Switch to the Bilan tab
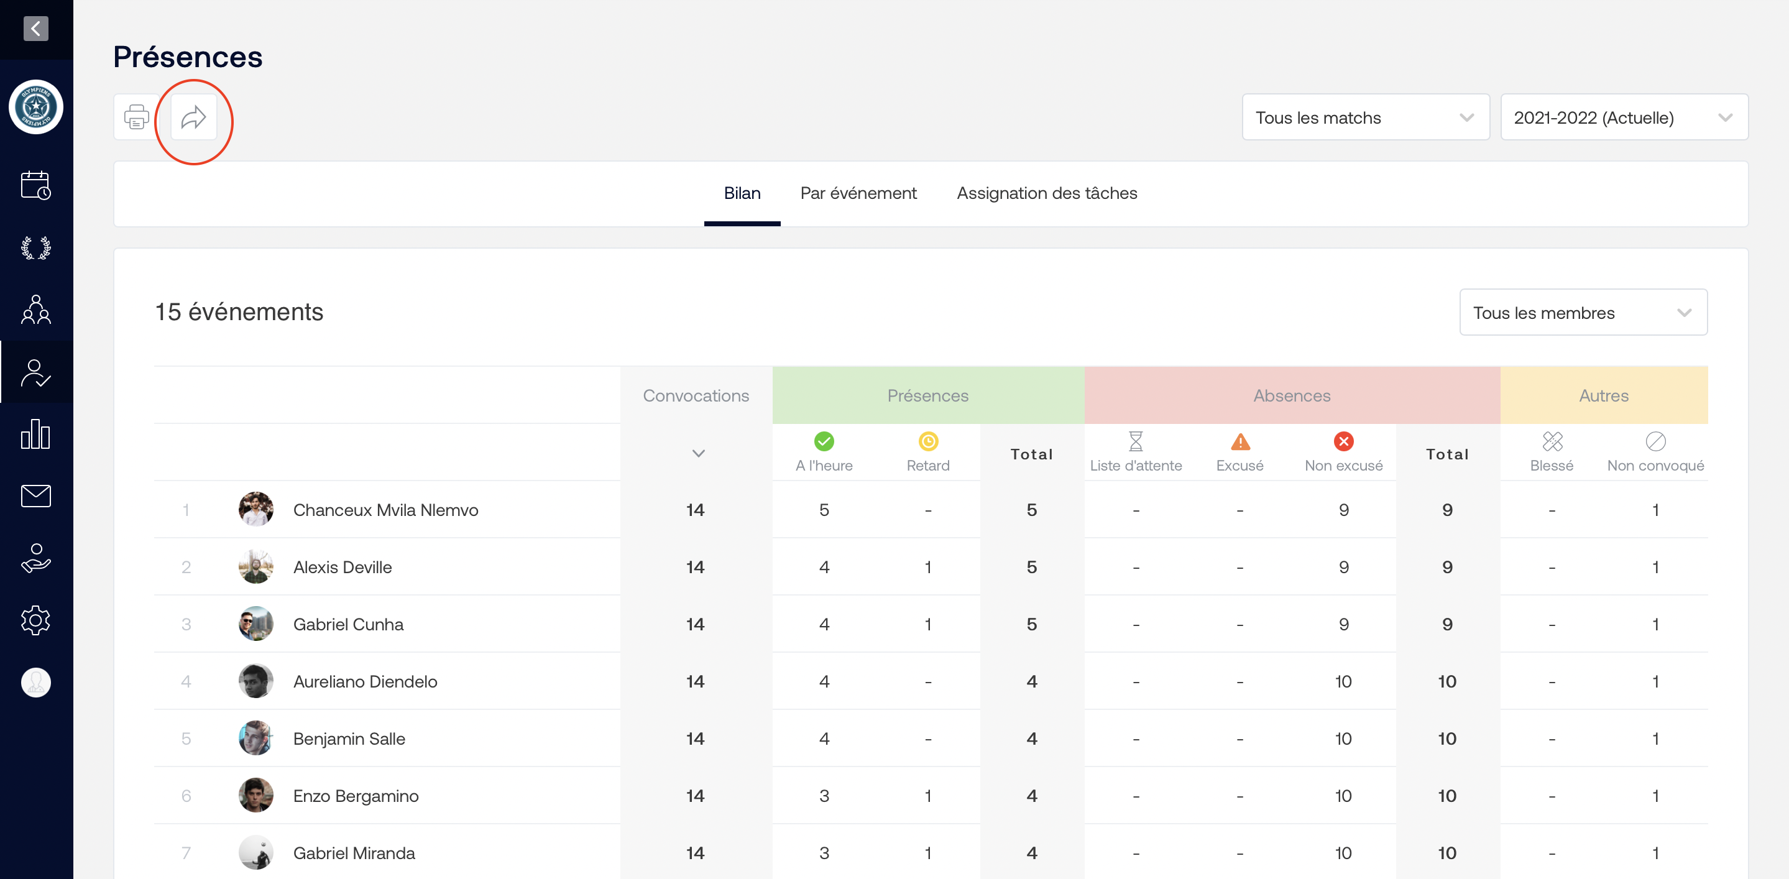This screenshot has width=1789, height=879. (x=742, y=193)
